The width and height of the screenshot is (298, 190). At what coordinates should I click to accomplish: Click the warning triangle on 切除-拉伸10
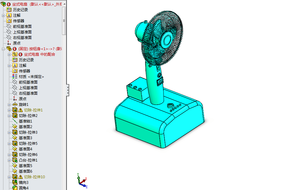click(20, 177)
